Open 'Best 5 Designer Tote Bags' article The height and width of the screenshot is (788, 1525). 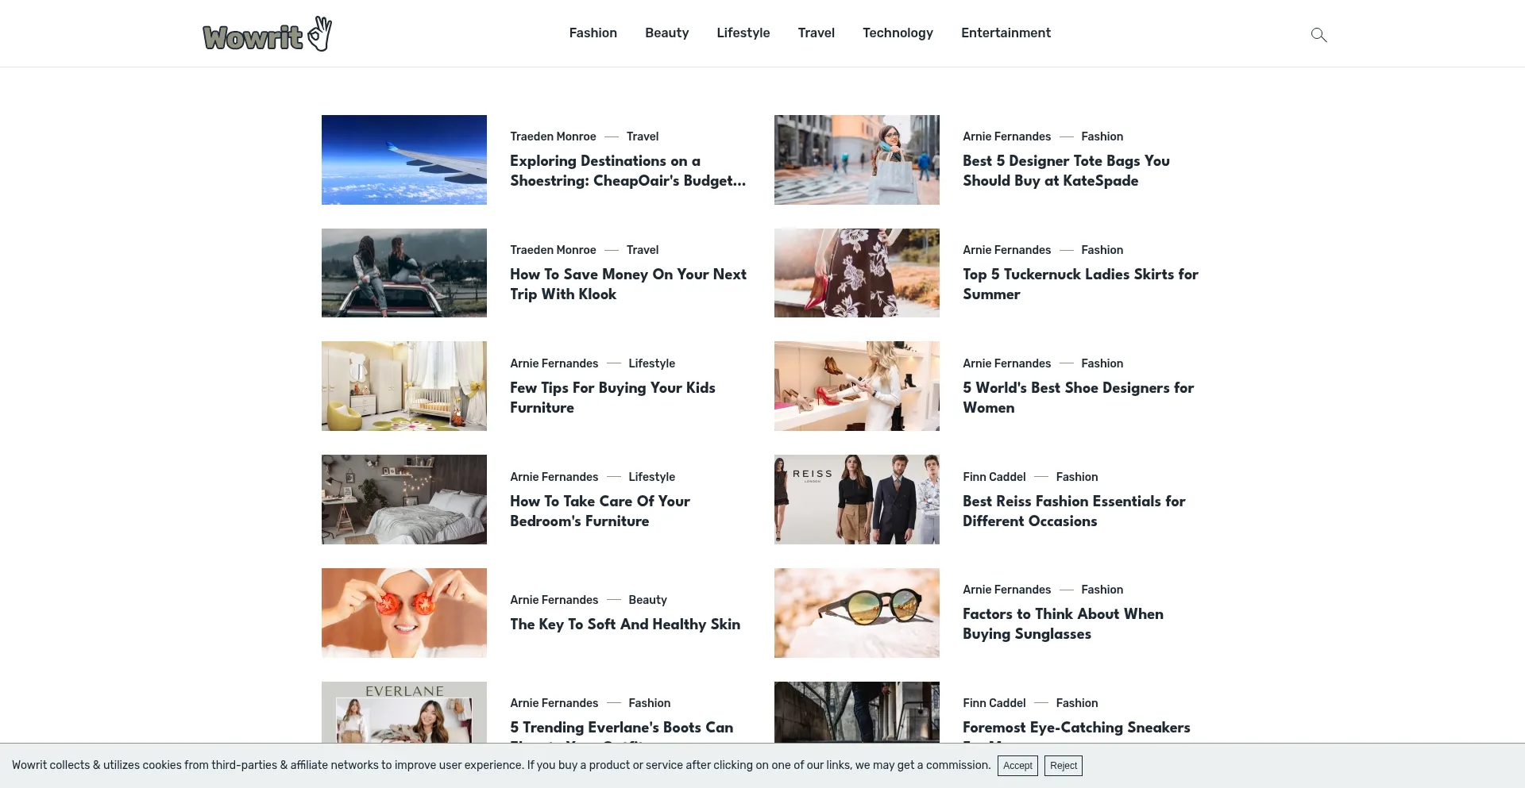click(1066, 171)
